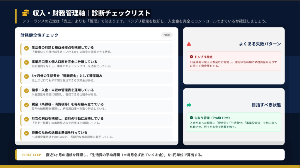Toggle the 6ヶ月分の生活費 checkbox
The image size is (300, 168).
click(26, 77)
